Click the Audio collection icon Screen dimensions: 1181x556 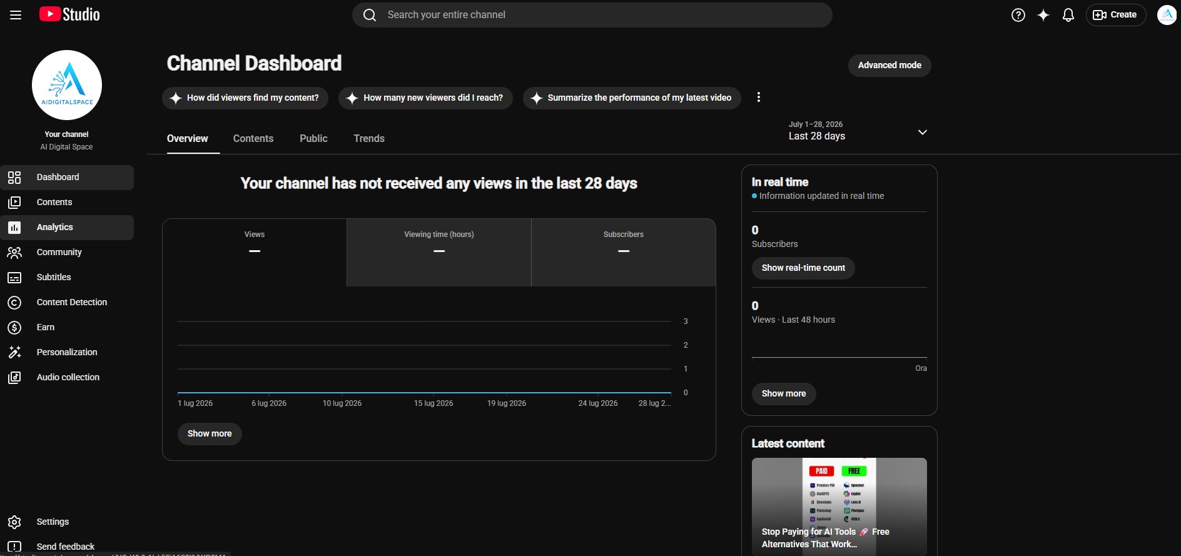[x=14, y=377]
